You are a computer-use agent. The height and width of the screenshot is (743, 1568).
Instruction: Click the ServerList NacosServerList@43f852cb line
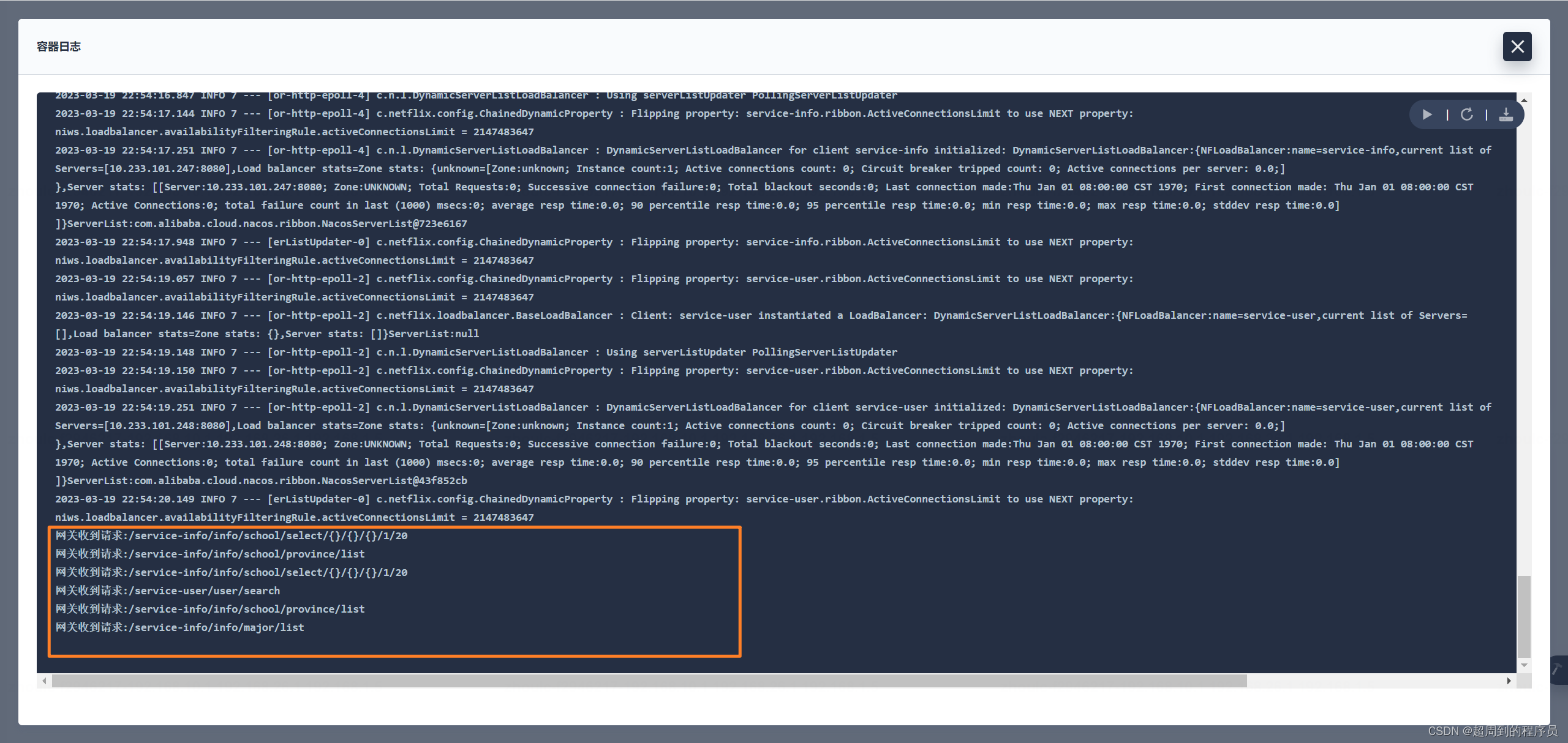coord(262,480)
